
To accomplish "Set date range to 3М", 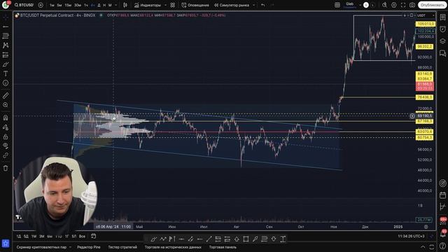I will point(42,237).
